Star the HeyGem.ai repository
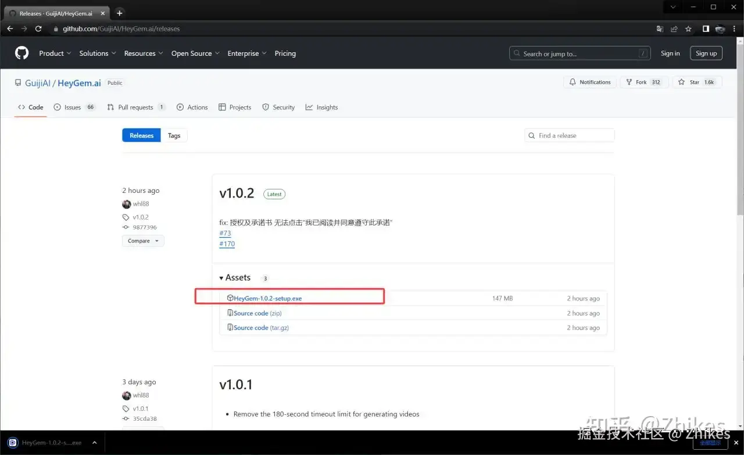 tap(697, 82)
